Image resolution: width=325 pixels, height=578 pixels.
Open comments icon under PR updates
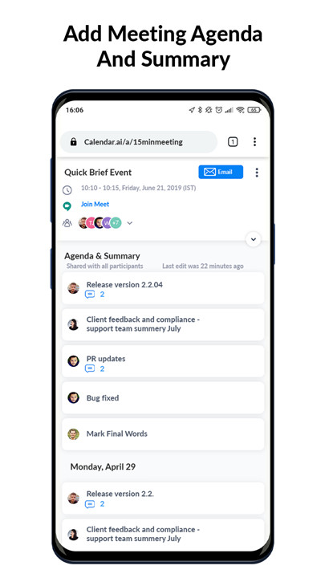coord(90,368)
